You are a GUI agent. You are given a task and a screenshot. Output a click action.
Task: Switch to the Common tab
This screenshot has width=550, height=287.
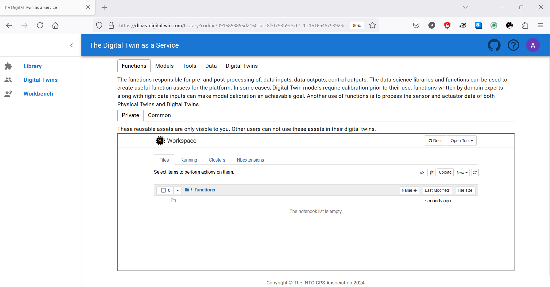pos(159,115)
